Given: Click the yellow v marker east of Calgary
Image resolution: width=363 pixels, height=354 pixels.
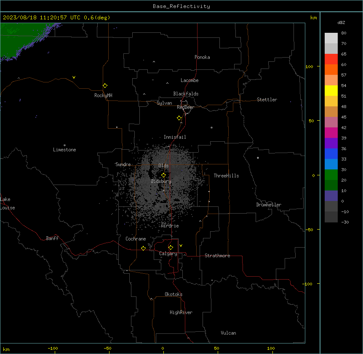Looking at the screenshot, I should coord(181,246).
